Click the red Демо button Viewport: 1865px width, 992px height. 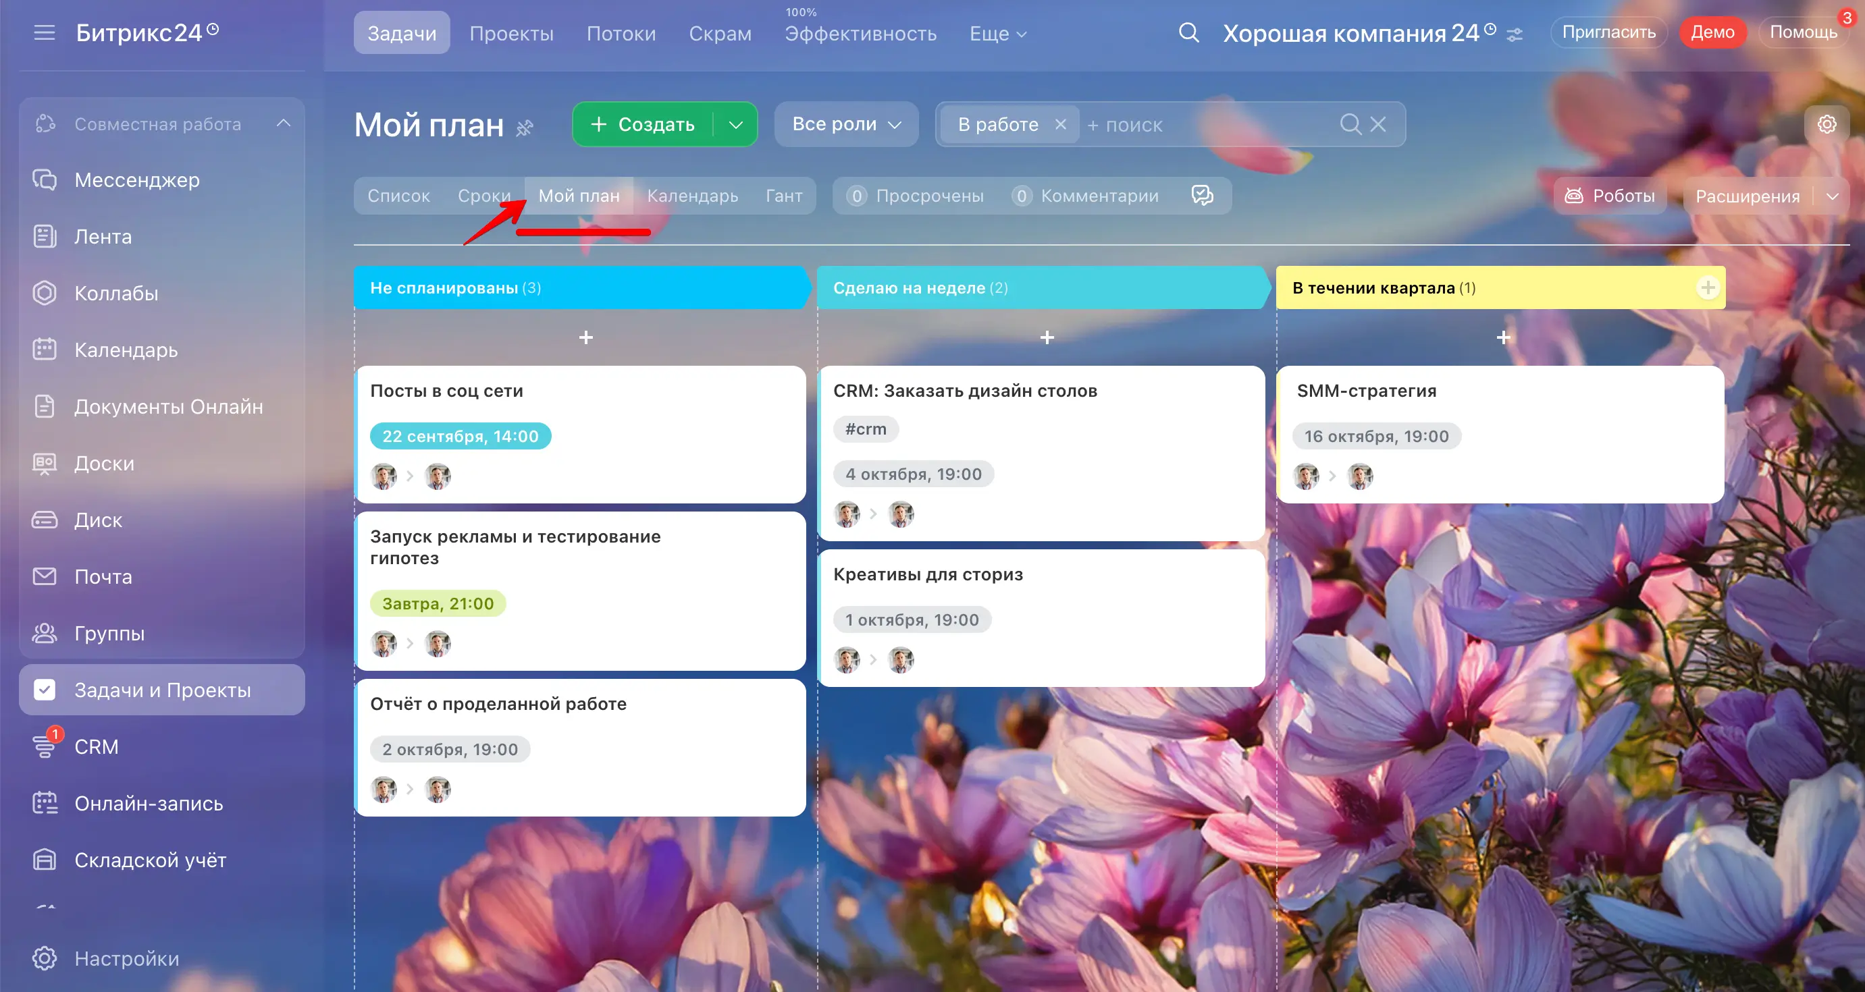coord(1712,32)
